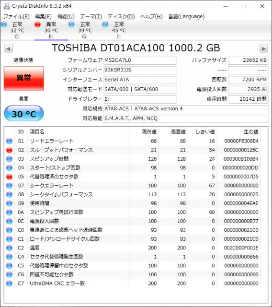Image resolution: width=272 pixels, height=307 pixels.
Task: Go to next disk with right arrow
Action: (263, 48)
